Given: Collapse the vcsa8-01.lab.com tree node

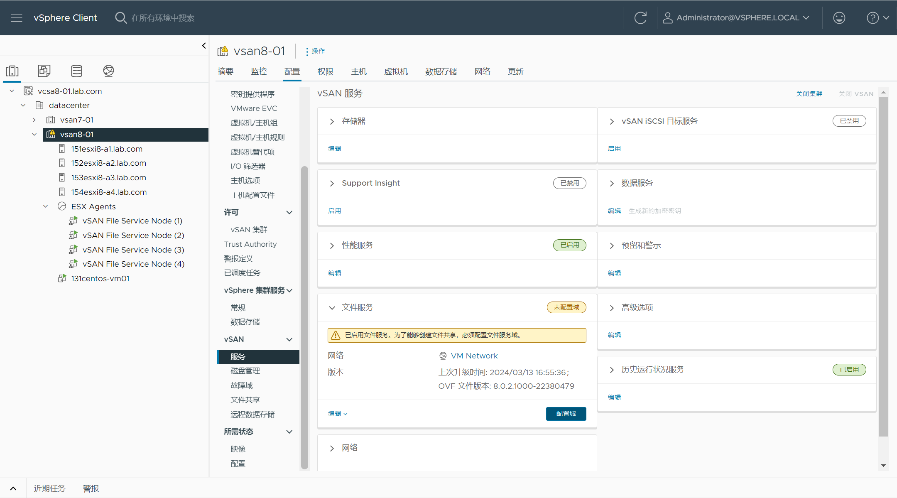Looking at the screenshot, I should click(12, 91).
